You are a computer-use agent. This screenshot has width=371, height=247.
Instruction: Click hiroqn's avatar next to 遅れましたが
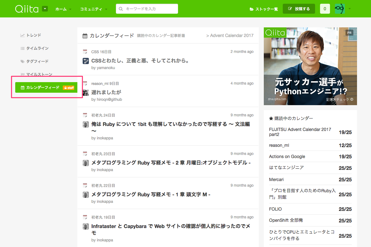pos(86,93)
